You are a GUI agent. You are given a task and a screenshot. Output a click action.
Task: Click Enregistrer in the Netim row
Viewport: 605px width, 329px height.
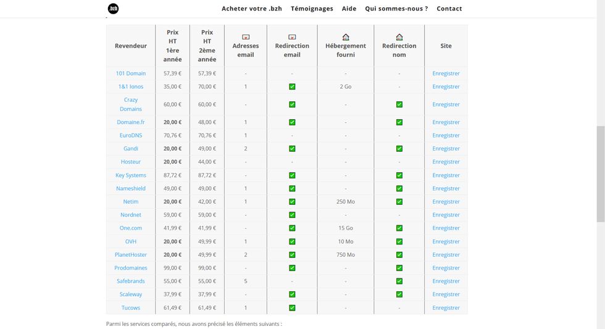(x=446, y=201)
